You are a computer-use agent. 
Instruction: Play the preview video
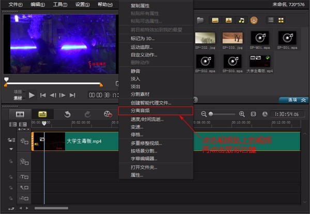pyautogui.click(x=32, y=95)
